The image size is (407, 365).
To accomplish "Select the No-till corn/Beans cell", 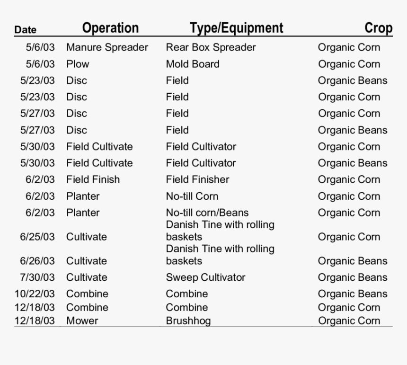I will [x=207, y=213].
